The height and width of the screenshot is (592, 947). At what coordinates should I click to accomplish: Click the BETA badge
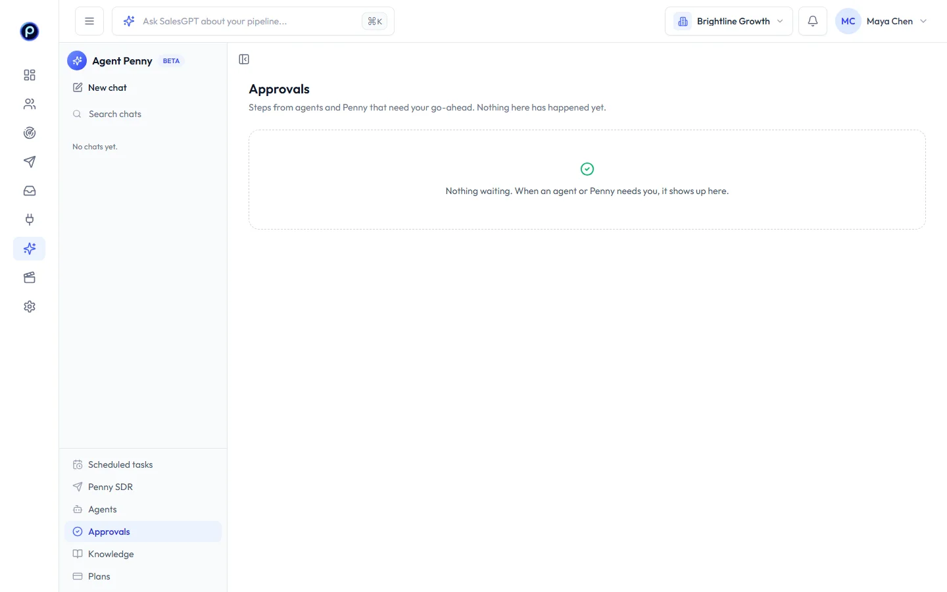[x=171, y=61]
